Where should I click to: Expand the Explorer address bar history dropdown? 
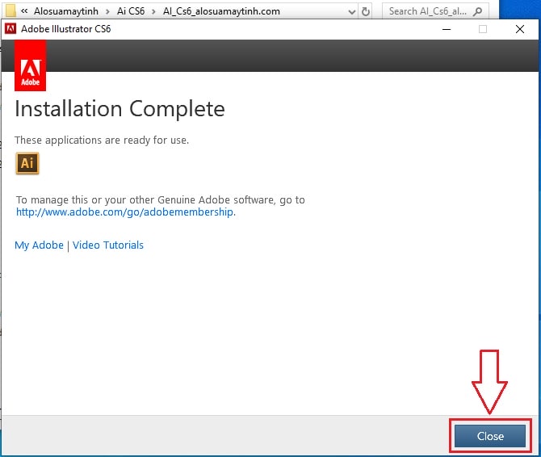point(351,12)
